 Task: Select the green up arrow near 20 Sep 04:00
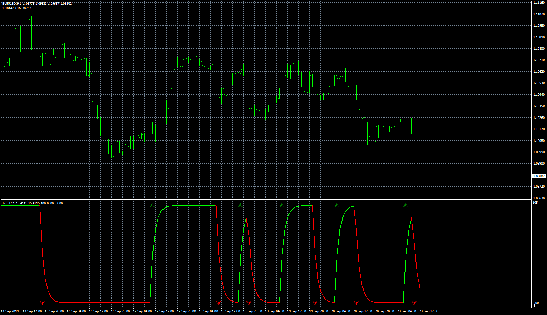pos(337,205)
